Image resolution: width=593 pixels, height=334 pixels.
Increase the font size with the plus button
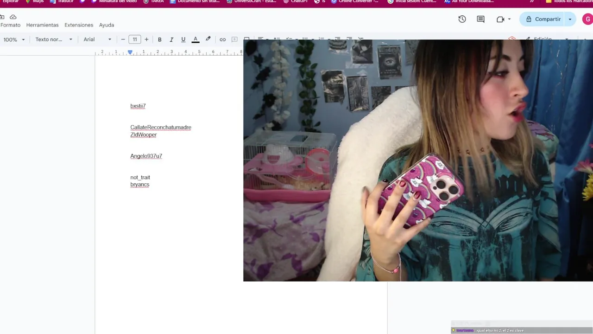click(x=146, y=39)
